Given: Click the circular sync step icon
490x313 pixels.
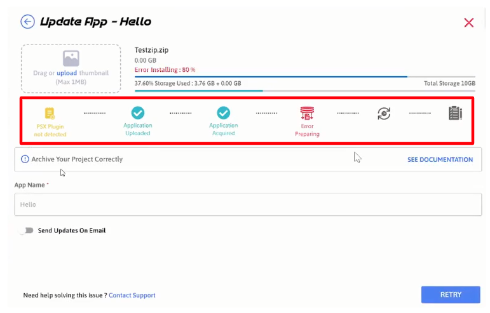Looking at the screenshot, I should [384, 114].
